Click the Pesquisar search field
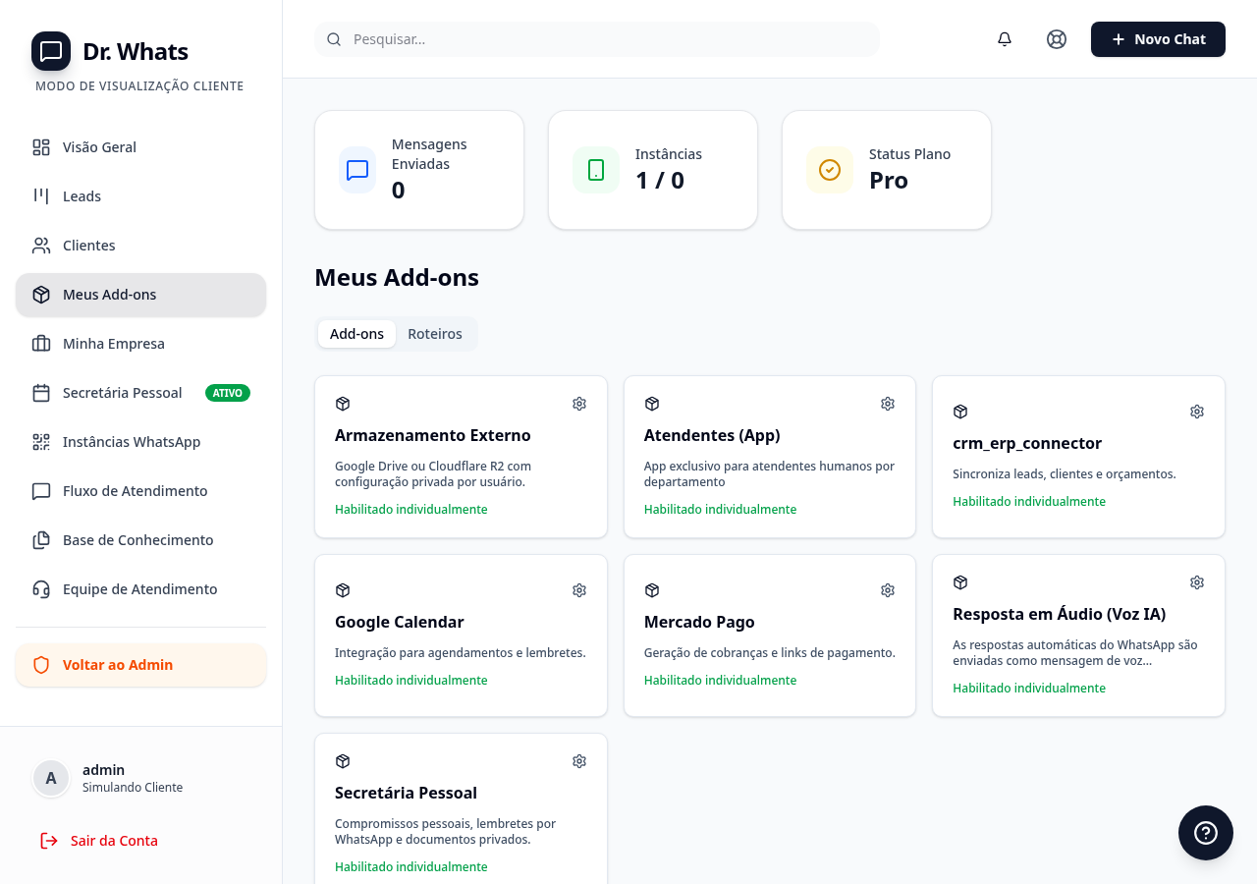1257x884 pixels. pyautogui.click(x=597, y=39)
